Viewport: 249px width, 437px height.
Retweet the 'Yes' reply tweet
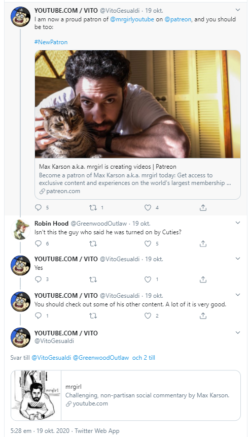pyautogui.click(x=93, y=279)
